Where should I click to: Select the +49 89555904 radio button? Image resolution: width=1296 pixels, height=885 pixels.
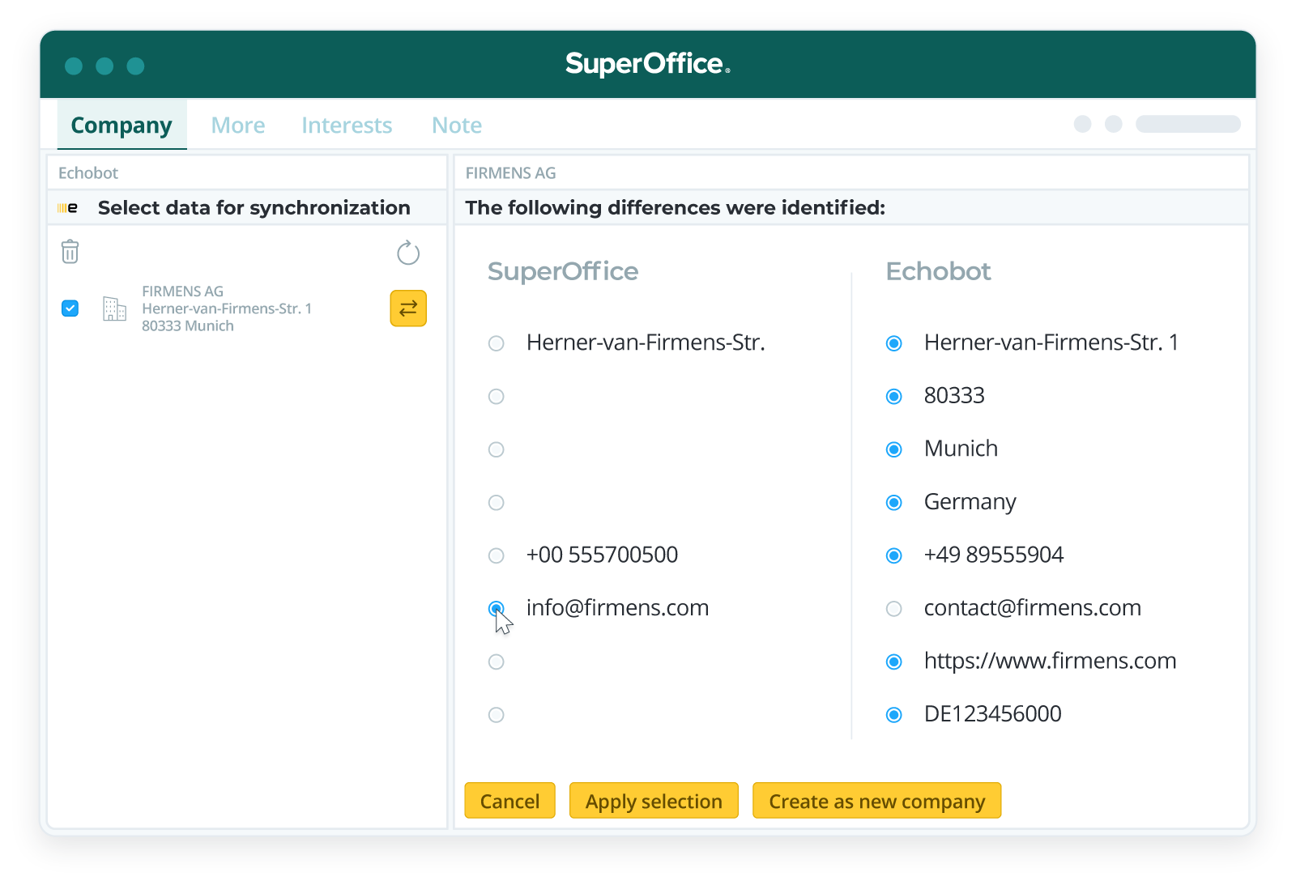point(893,555)
